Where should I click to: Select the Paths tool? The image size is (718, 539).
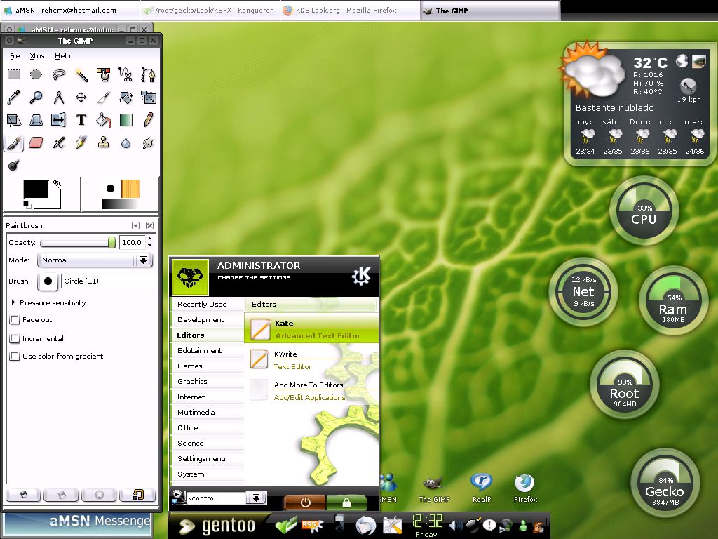pyautogui.click(x=148, y=74)
